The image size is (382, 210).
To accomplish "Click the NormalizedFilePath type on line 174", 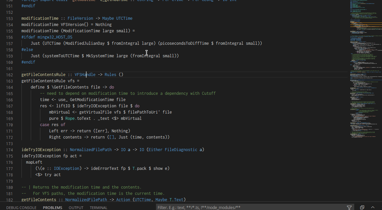I will (91, 150).
